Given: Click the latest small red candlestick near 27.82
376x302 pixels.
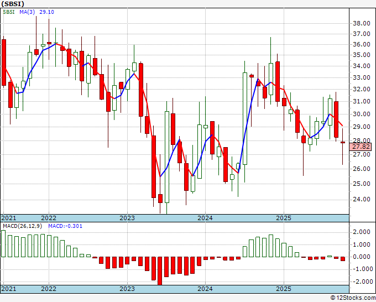Looking at the screenshot, I should tap(343, 143).
